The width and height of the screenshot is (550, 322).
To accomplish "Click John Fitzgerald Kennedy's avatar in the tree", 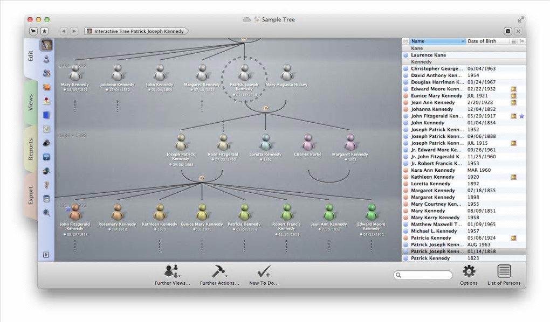I will (75, 212).
